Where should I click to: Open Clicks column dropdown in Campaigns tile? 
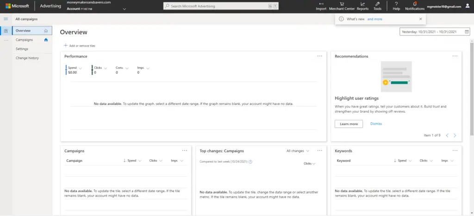pos(161,161)
